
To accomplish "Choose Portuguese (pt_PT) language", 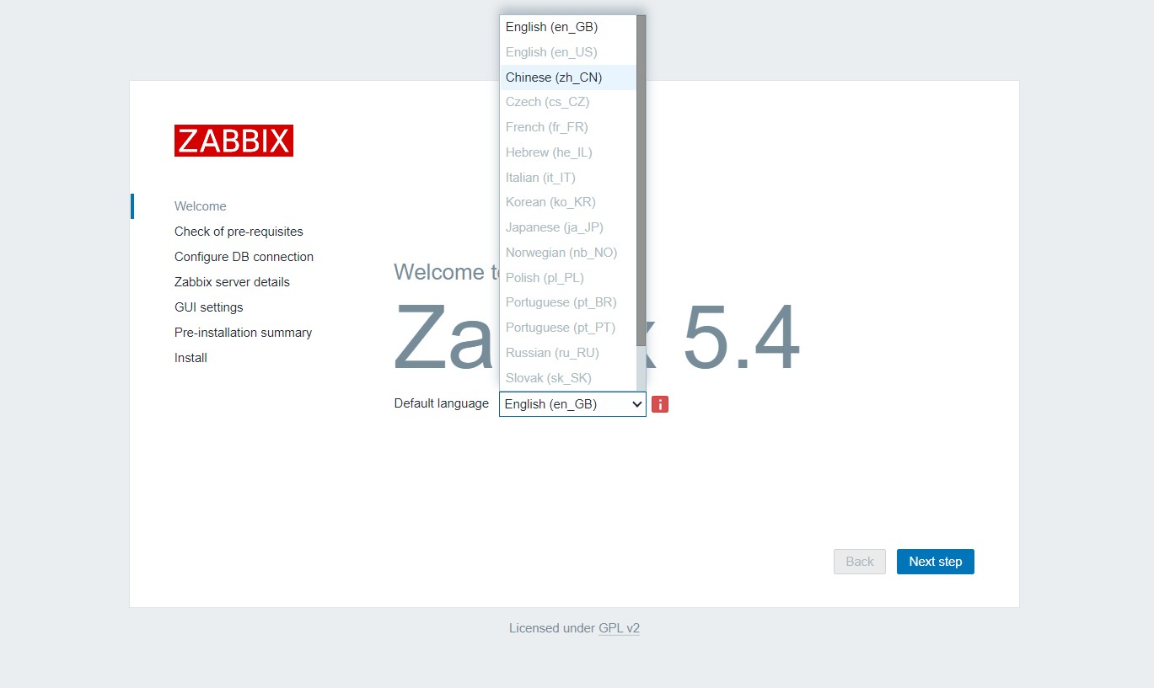I will click(568, 328).
